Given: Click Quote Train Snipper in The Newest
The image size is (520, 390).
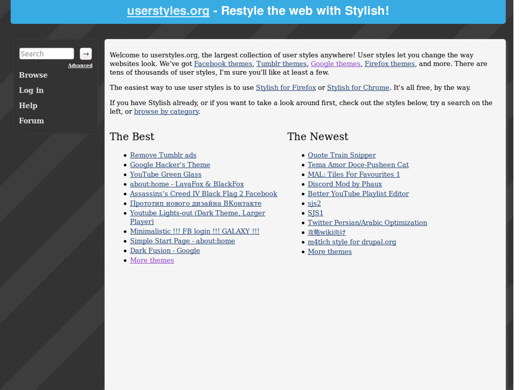Looking at the screenshot, I should coord(342,155).
